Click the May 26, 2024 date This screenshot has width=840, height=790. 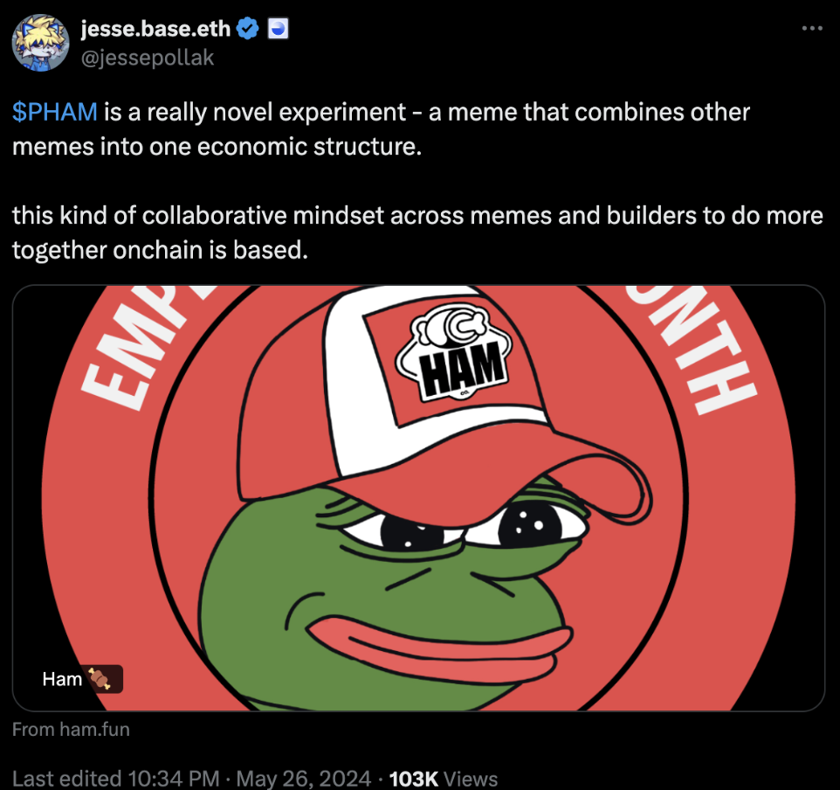tap(303, 779)
